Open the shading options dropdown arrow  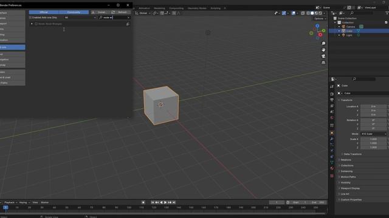pyautogui.click(x=325, y=13)
